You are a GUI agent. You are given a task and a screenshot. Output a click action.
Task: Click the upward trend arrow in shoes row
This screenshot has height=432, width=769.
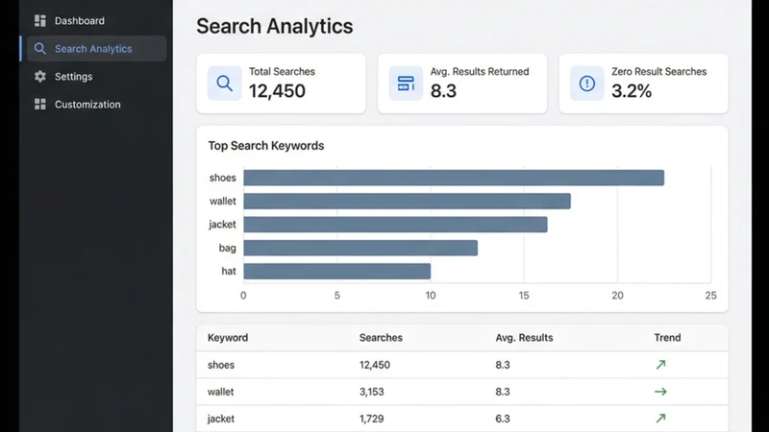(660, 365)
